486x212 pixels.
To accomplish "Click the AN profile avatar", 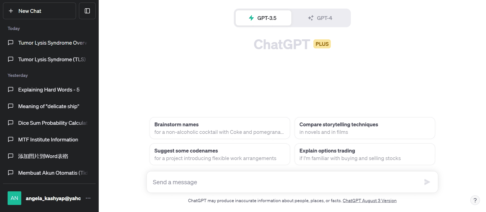I will (x=14, y=198).
